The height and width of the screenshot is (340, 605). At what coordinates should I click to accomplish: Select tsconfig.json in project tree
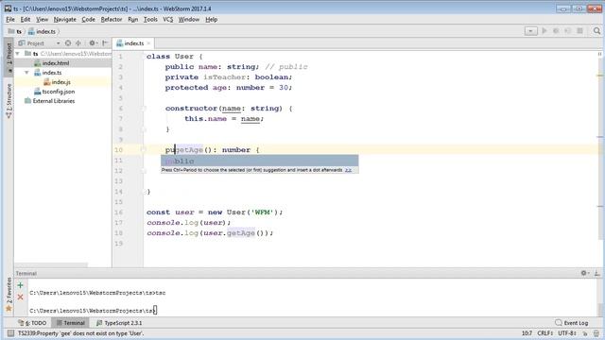[x=59, y=92]
